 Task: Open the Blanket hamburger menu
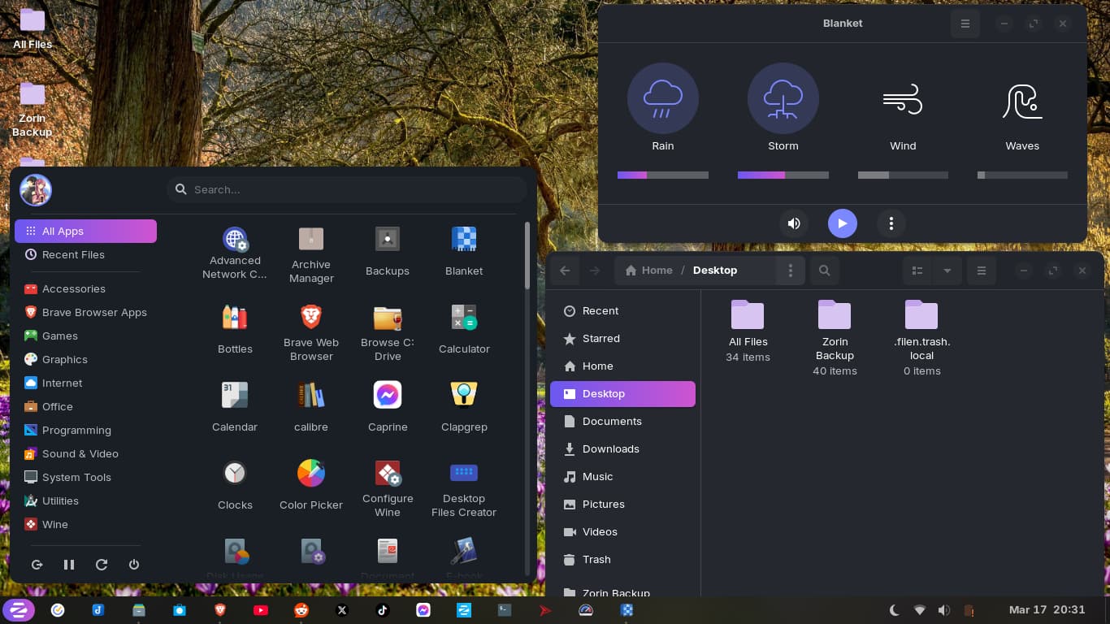click(x=965, y=24)
